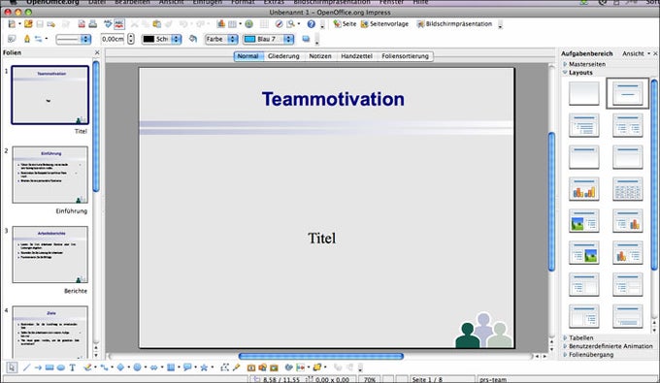Toggle the shadow icon beside Blau 7

[306, 39]
